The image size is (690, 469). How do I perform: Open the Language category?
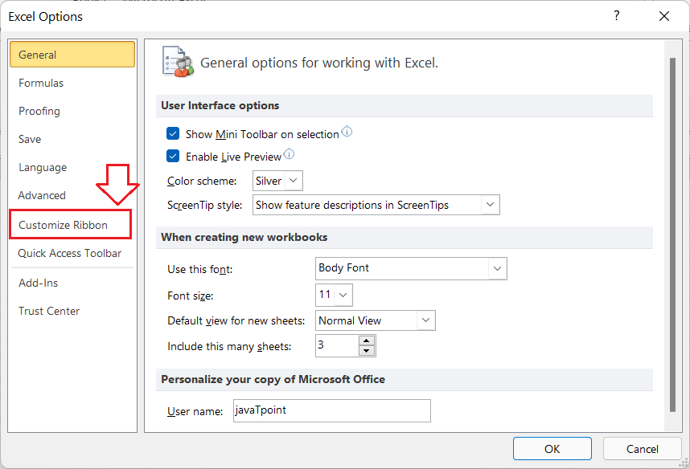(43, 168)
